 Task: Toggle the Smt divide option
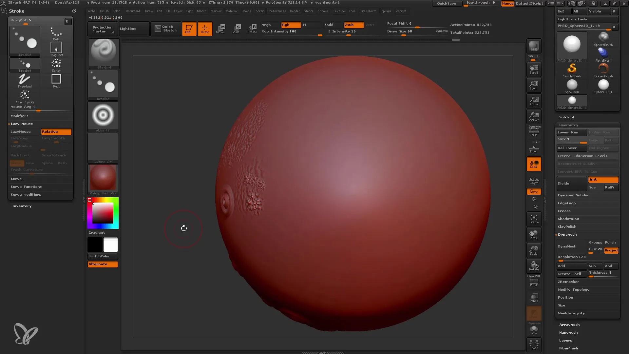click(603, 180)
